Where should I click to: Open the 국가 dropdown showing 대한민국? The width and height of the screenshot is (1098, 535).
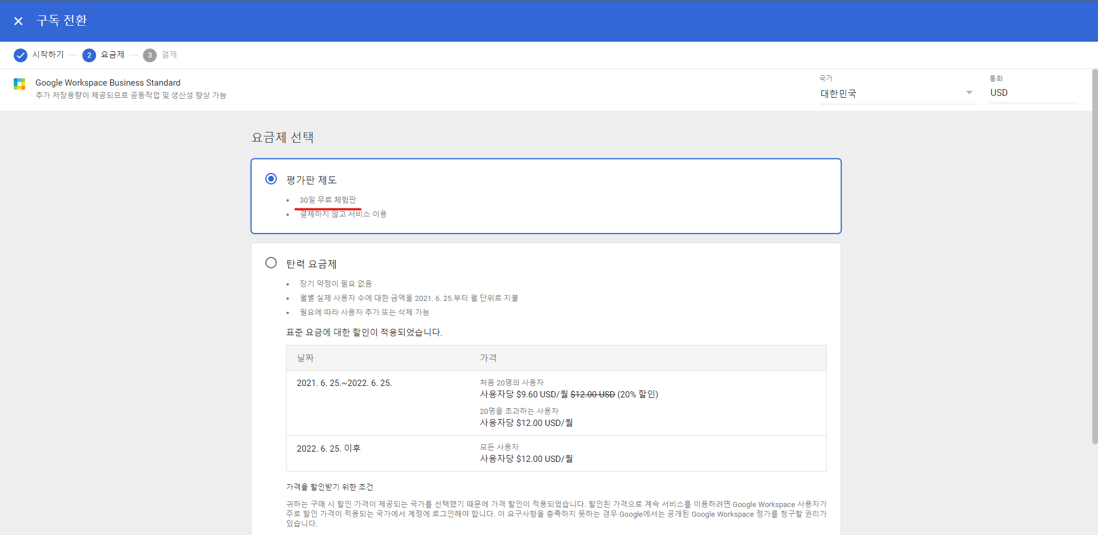coord(897,94)
